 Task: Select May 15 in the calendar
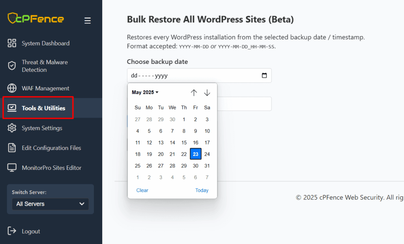pyautogui.click(x=184, y=143)
